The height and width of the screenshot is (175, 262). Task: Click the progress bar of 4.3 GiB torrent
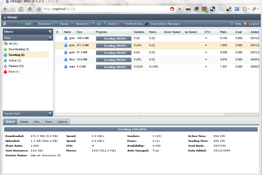point(114,67)
